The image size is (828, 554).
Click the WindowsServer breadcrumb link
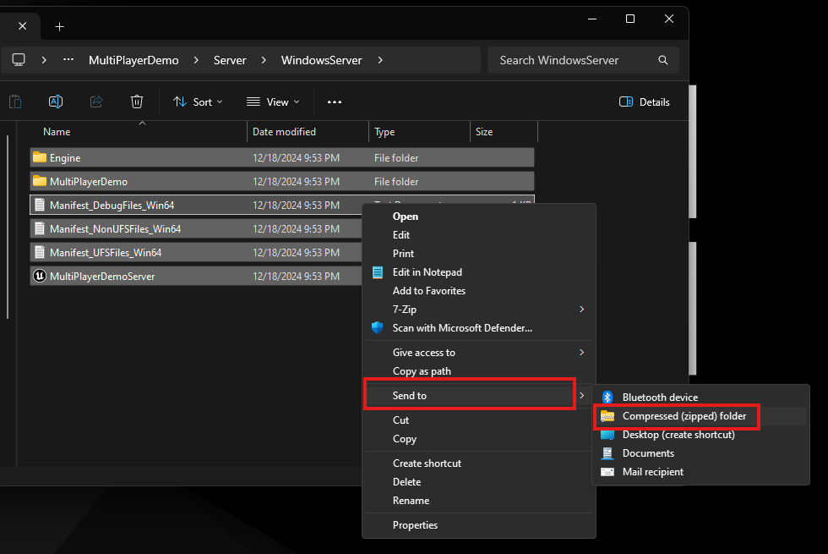pos(321,60)
